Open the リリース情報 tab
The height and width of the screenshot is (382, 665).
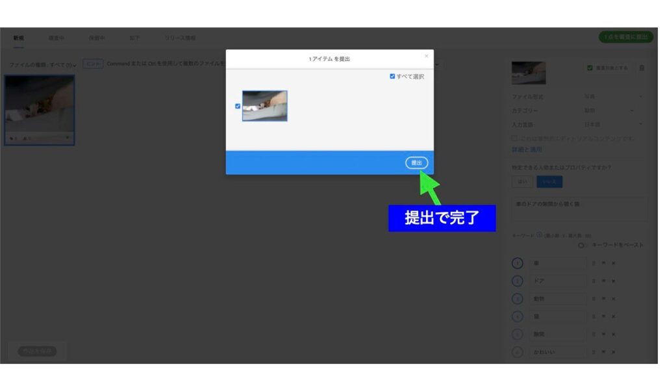(x=181, y=38)
